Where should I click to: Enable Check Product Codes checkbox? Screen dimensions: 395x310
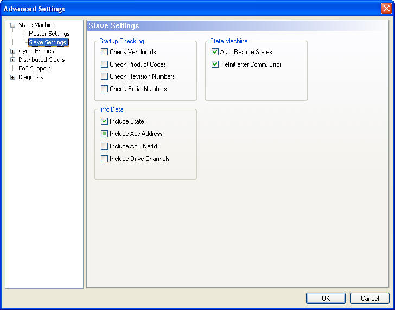[105, 64]
